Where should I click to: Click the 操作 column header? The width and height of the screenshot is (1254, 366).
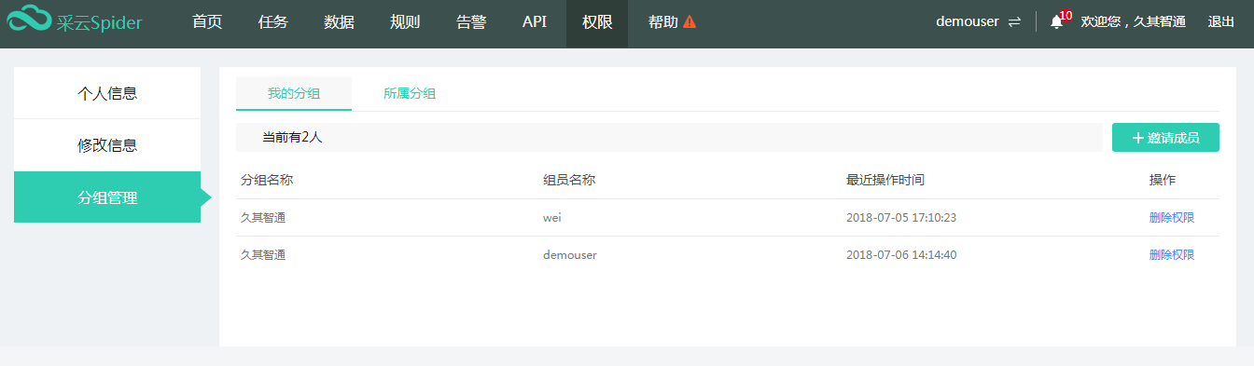[1163, 180]
